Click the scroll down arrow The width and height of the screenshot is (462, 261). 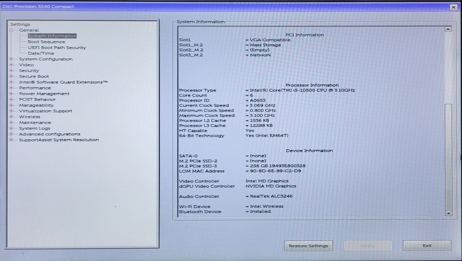click(449, 214)
